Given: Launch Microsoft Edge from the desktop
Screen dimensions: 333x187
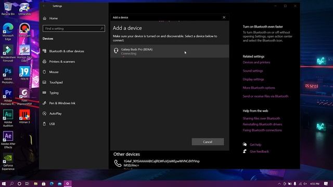Looking at the screenshot, I should click(8, 32).
